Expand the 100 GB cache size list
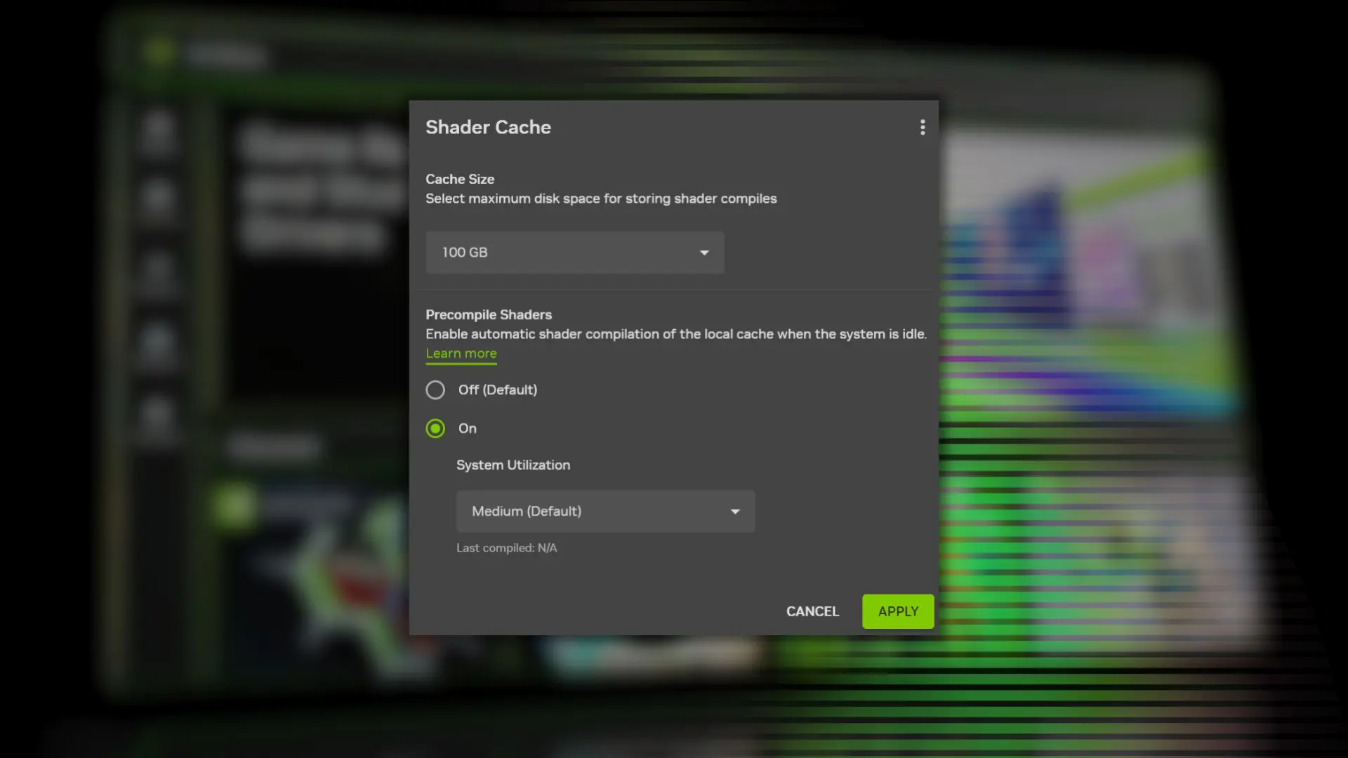This screenshot has height=758, width=1348. point(574,252)
